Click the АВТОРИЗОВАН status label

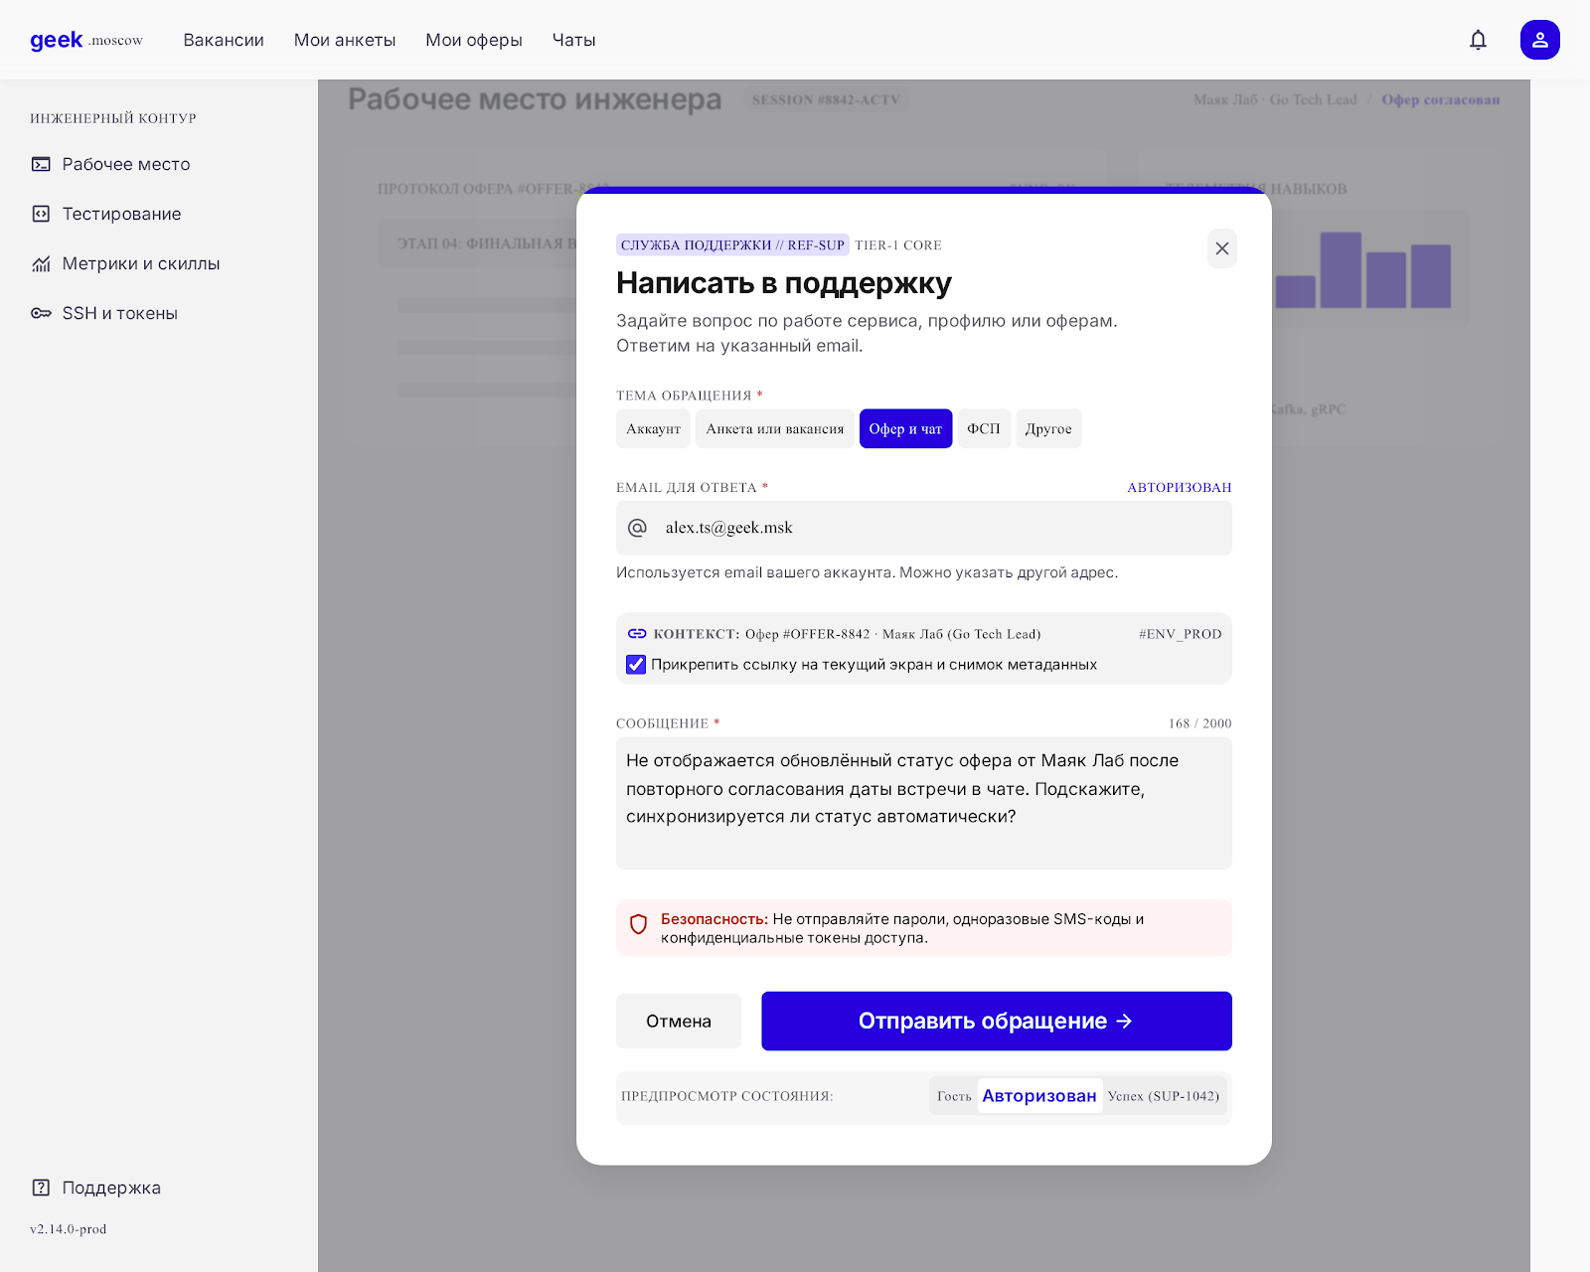[1180, 488]
